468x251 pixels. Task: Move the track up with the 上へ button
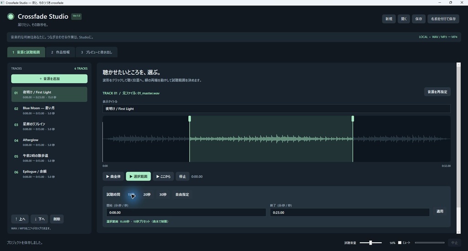pyautogui.click(x=20, y=219)
